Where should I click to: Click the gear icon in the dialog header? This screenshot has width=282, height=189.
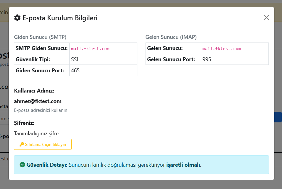click(x=17, y=18)
